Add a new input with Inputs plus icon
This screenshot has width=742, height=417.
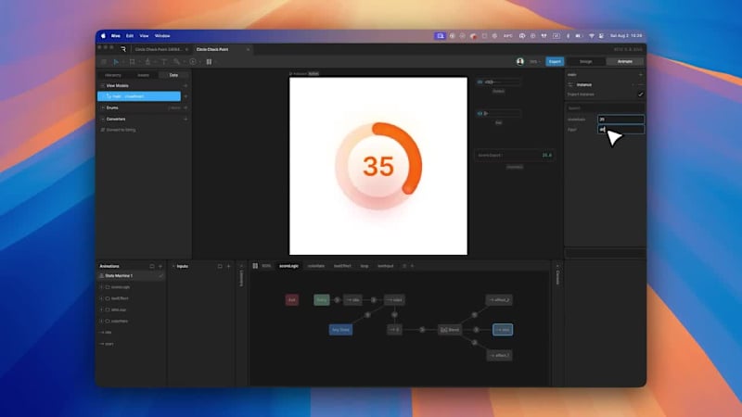click(228, 266)
